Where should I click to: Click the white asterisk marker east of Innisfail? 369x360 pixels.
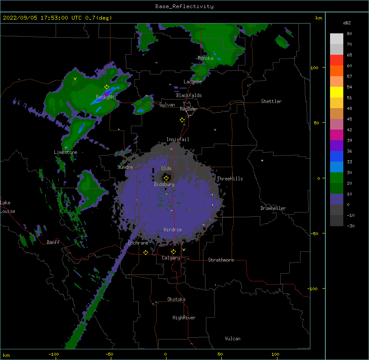click(215, 130)
